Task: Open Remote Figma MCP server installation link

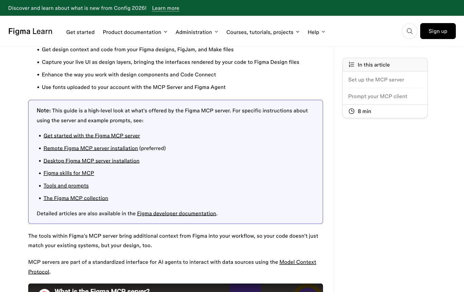Action: pos(91,148)
